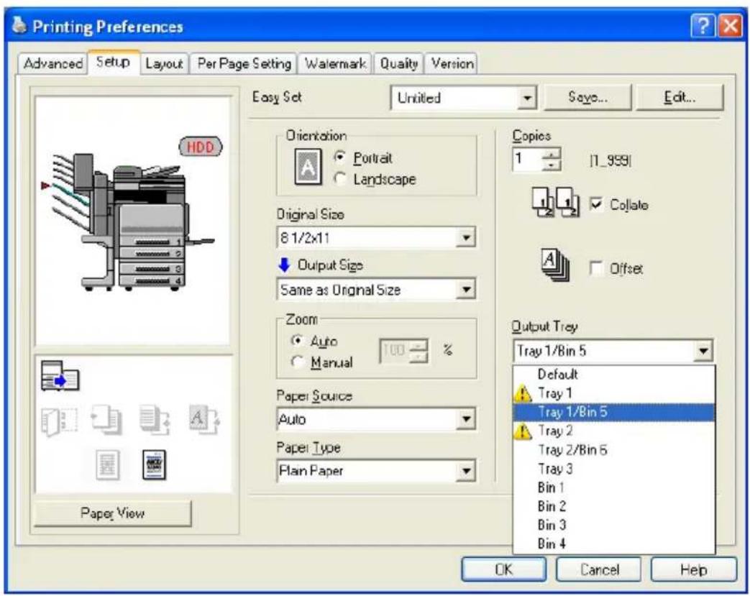Click the greyed letter A rotation icon
The width and height of the screenshot is (750, 596).
coord(204,419)
